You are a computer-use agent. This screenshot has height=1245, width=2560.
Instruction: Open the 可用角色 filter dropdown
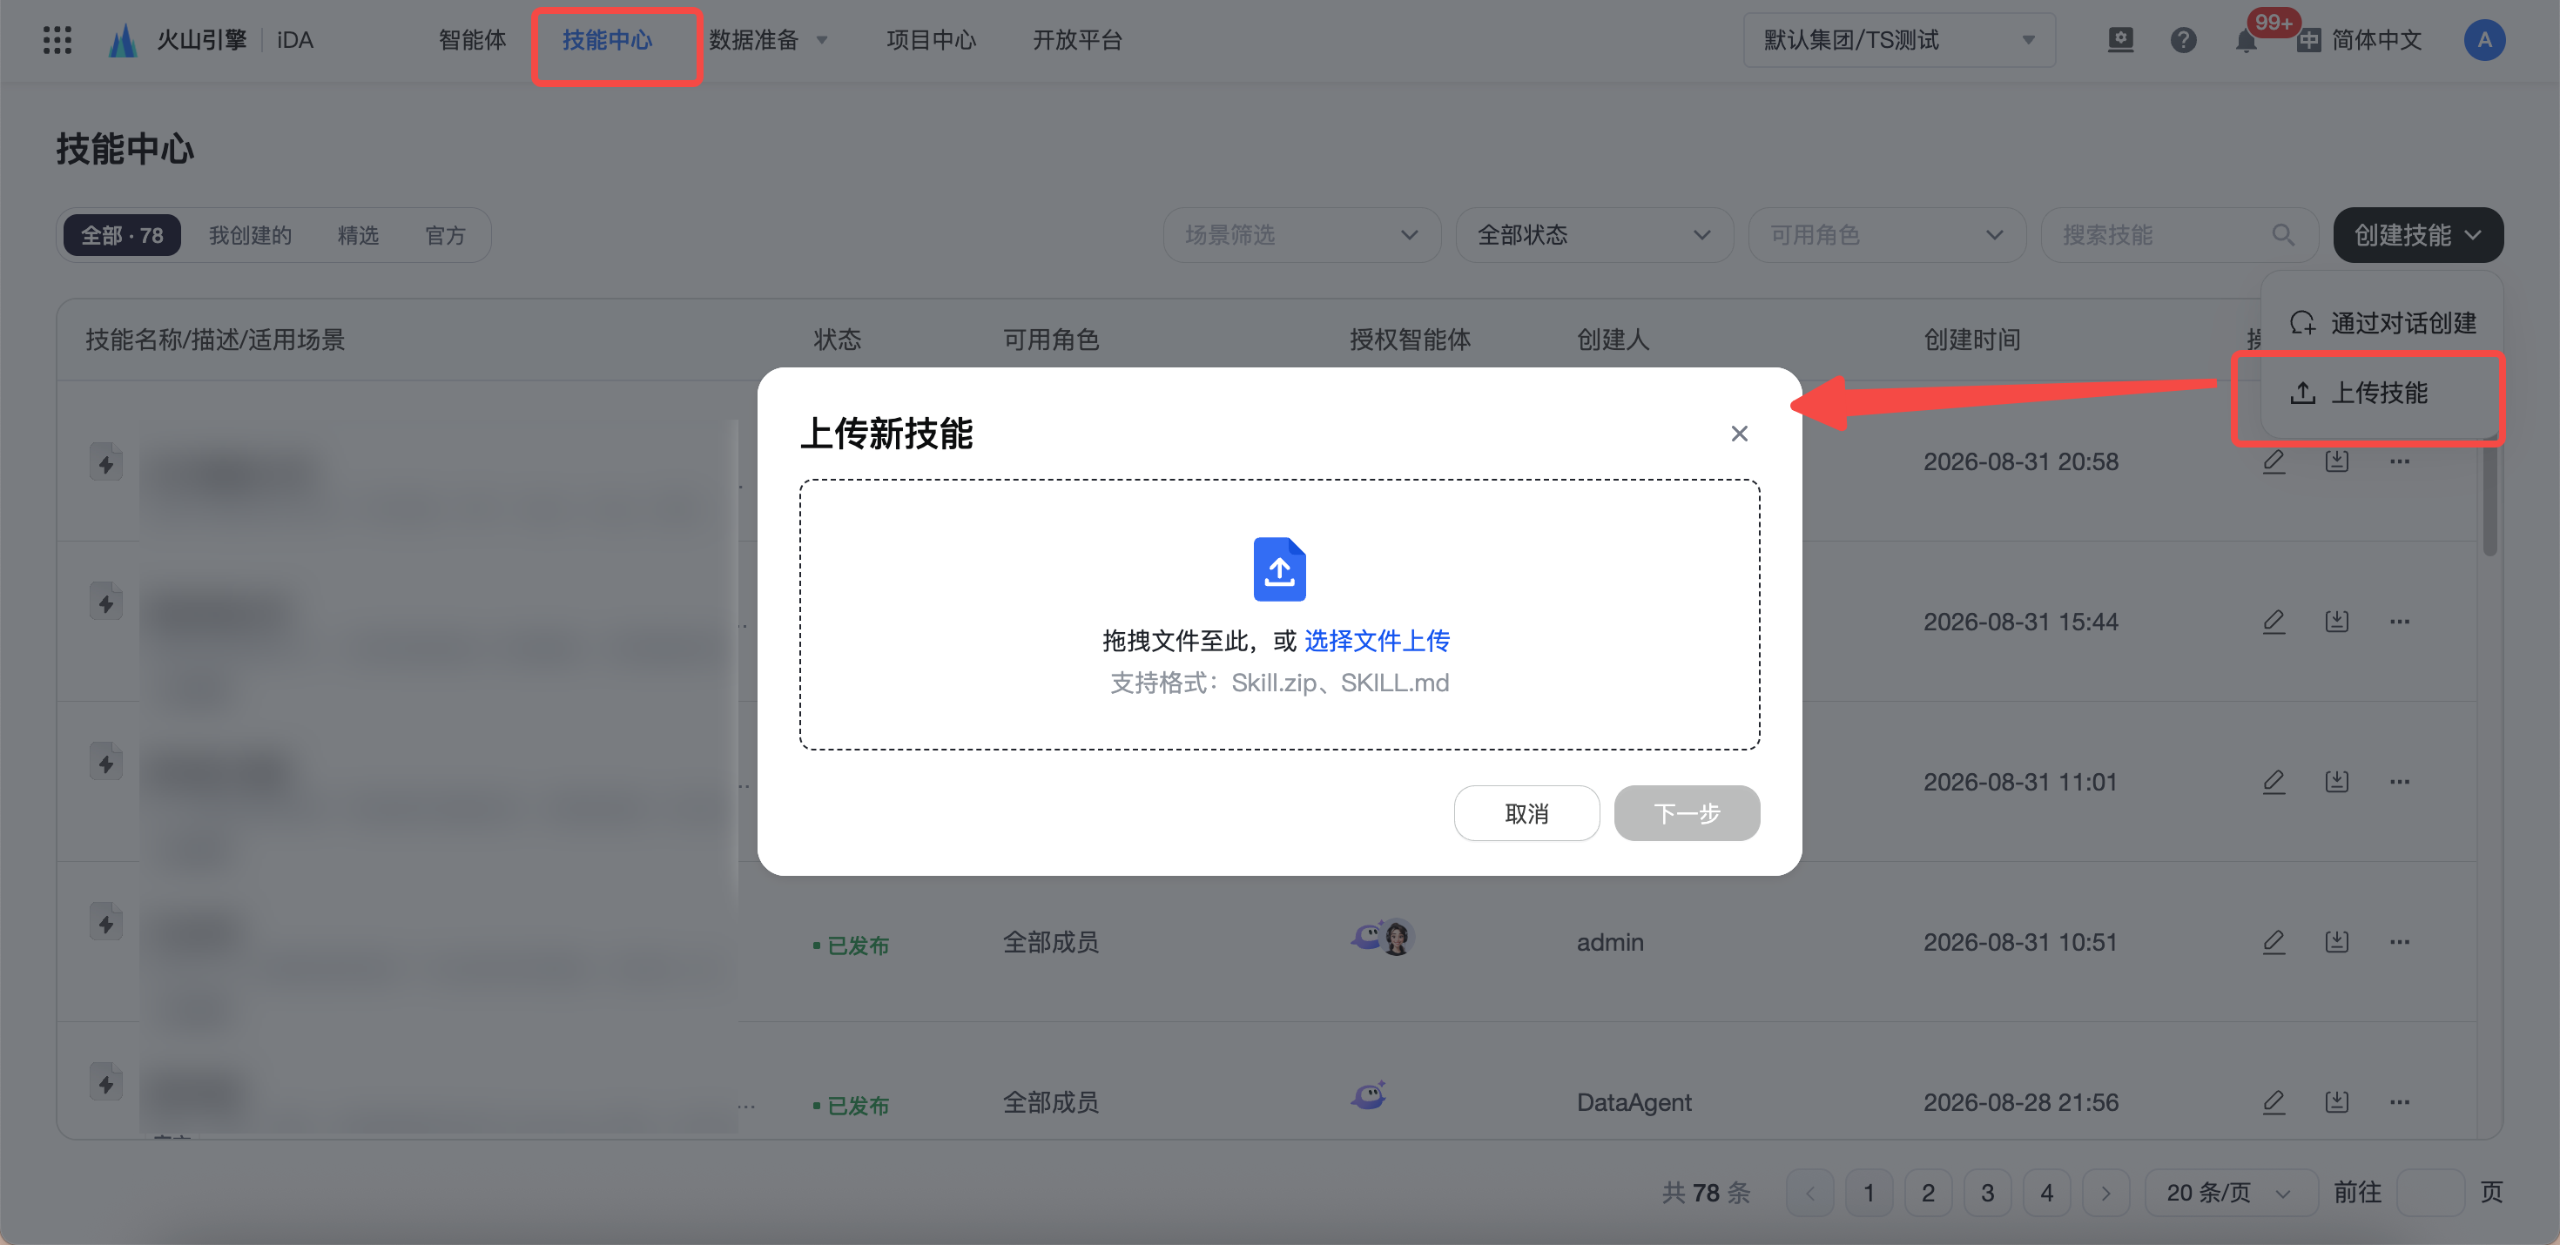(1885, 234)
